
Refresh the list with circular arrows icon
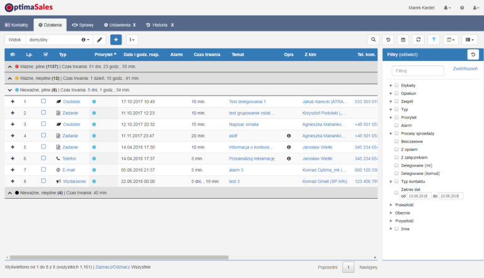418,40
